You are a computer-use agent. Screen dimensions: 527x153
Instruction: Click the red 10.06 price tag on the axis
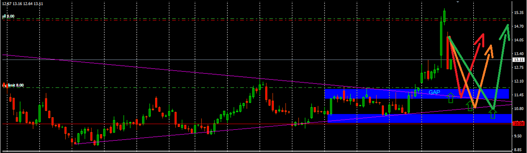click(518, 124)
